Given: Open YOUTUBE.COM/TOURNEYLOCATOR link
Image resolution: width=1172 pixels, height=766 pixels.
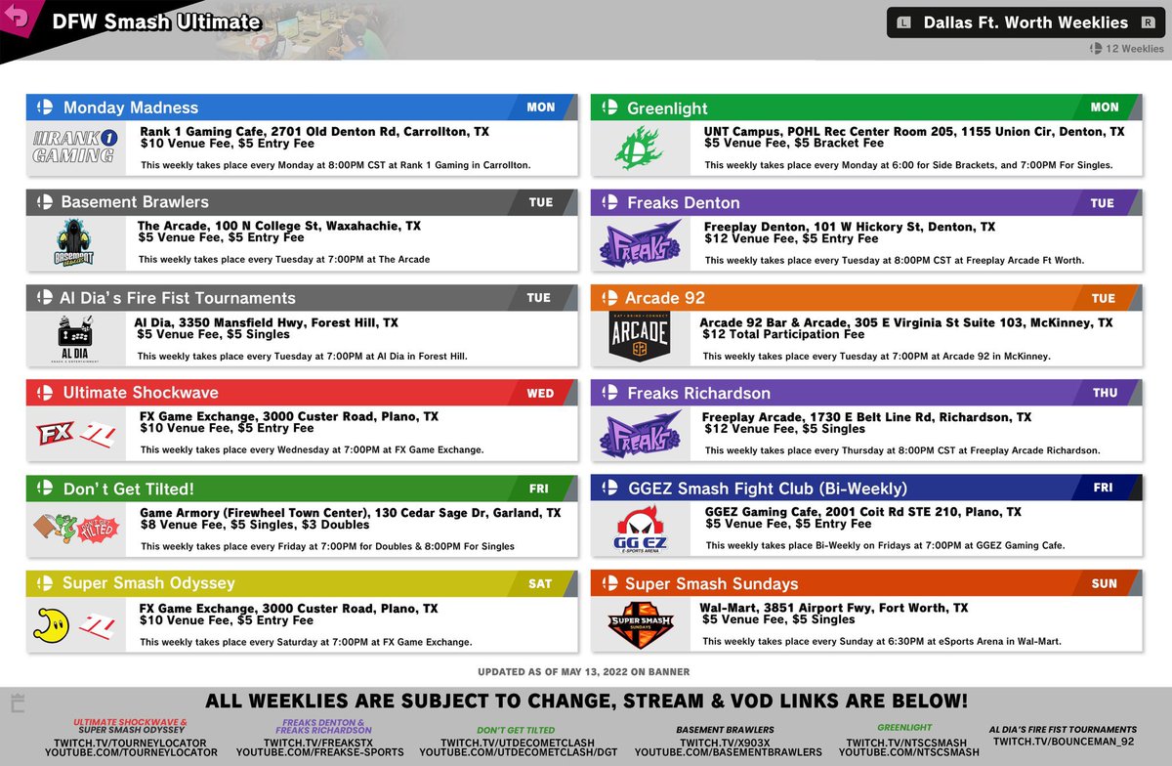Looking at the screenshot, I should tap(130, 753).
